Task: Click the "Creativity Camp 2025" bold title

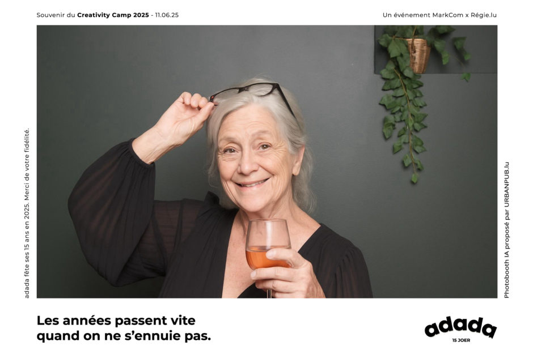Action: pos(113,15)
